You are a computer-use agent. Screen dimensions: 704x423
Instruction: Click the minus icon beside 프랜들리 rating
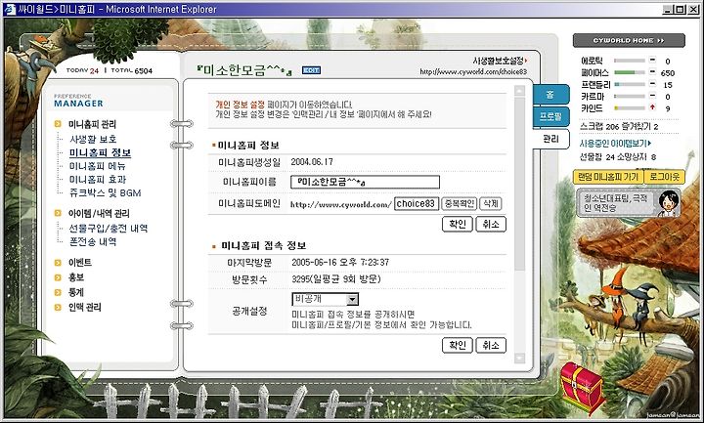tap(652, 84)
